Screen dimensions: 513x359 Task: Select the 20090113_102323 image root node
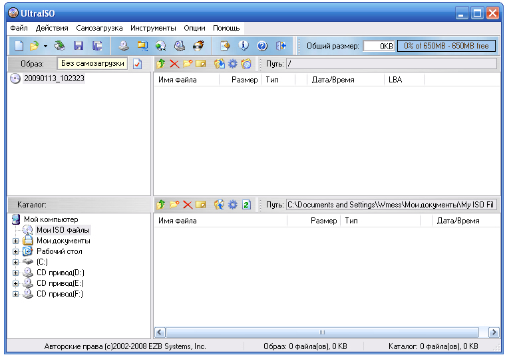[54, 78]
